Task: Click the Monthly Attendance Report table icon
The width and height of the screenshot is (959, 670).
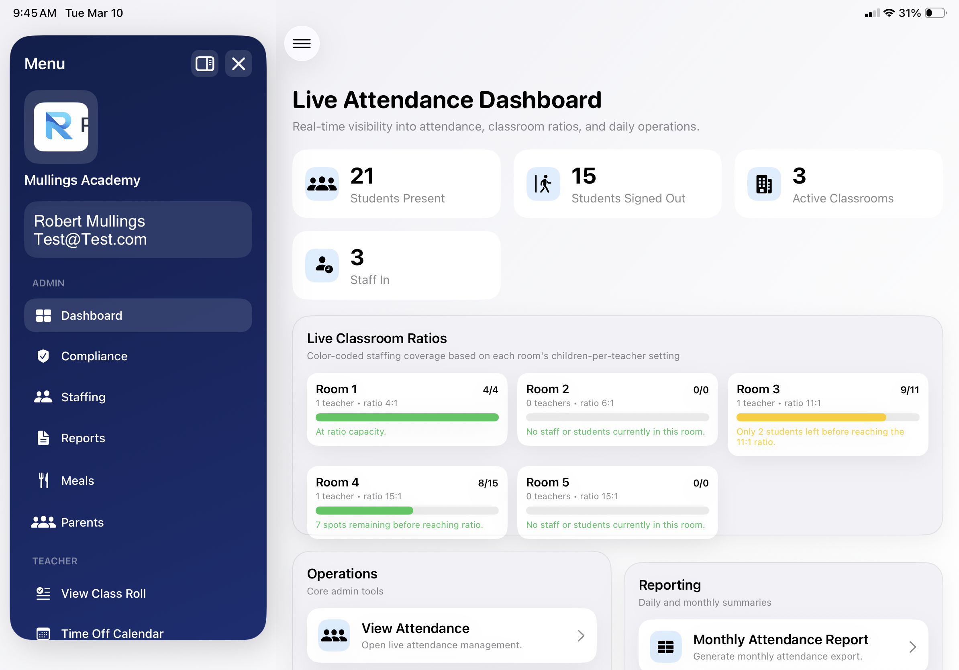Action: point(666,647)
